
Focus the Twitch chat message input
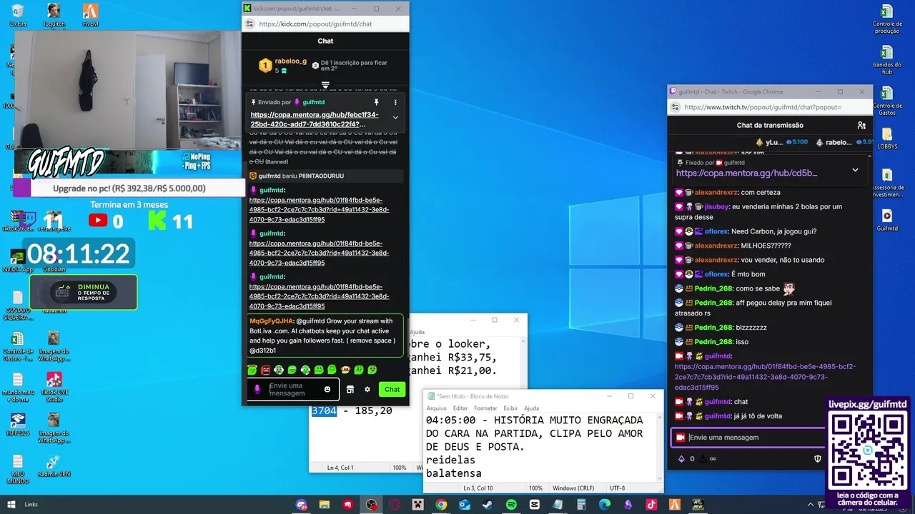pyautogui.click(x=747, y=437)
